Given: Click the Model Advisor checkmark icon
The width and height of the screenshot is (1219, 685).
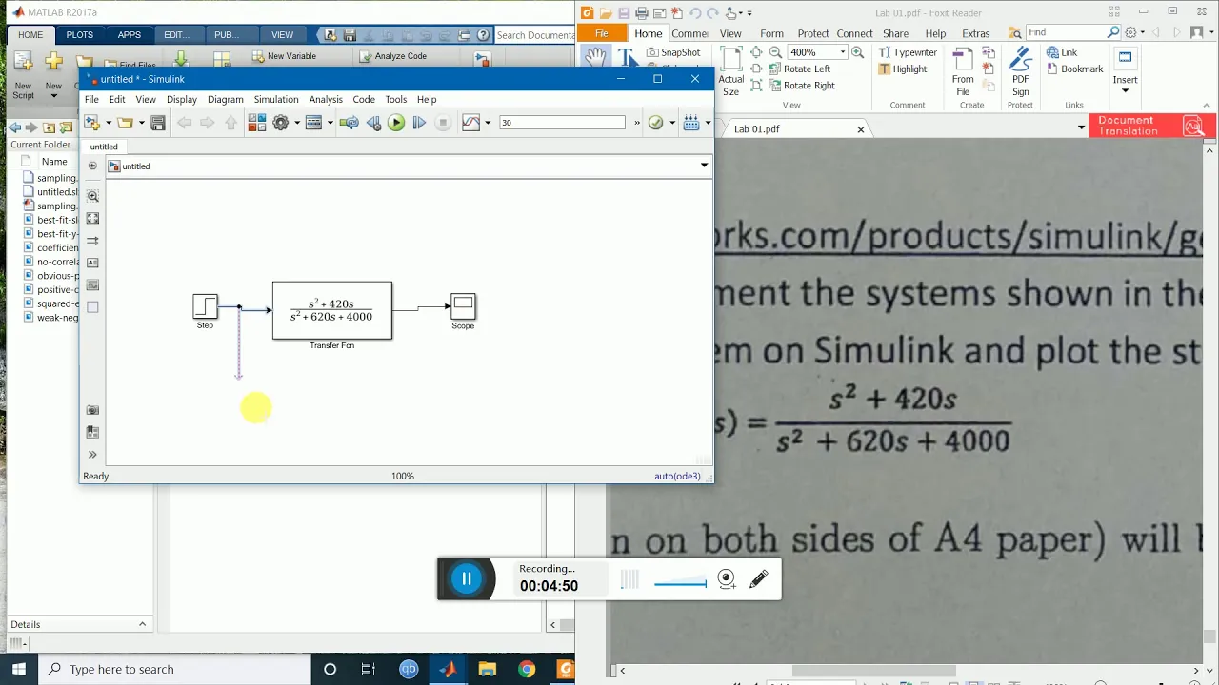Looking at the screenshot, I should point(655,123).
